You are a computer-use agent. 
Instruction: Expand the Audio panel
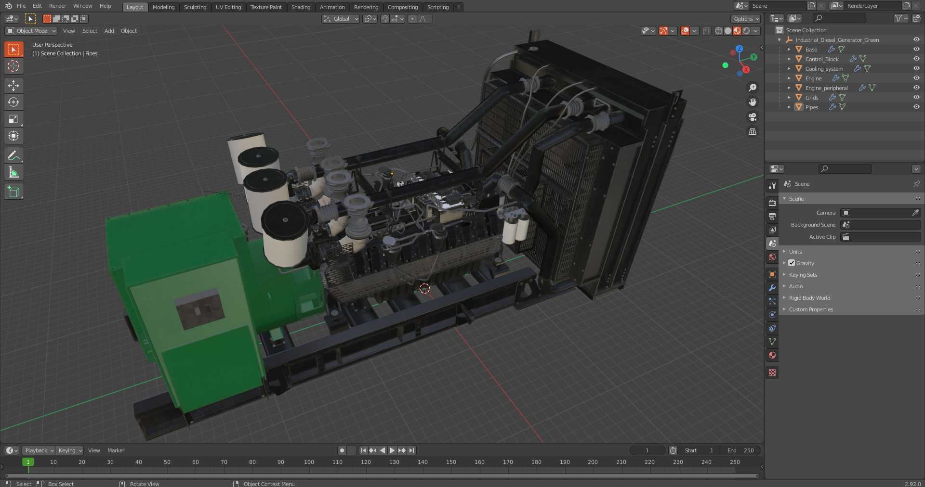point(795,286)
